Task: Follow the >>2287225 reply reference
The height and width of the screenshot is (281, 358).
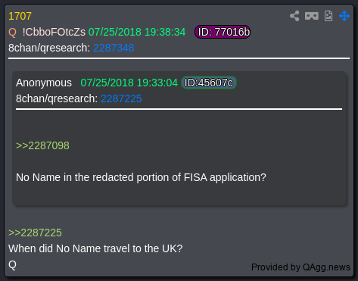Action: (35, 233)
